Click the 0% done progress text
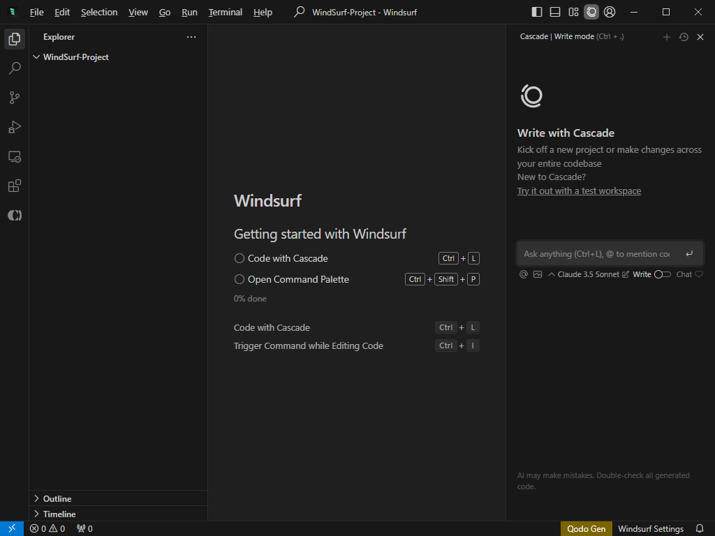Image resolution: width=715 pixels, height=536 pixels. (250, 299)
